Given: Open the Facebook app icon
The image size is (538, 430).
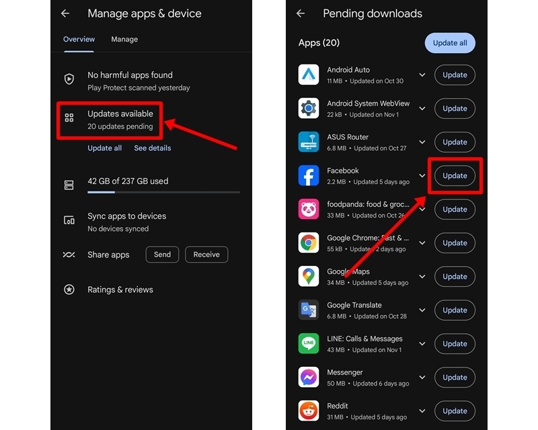Looking at the screenshot, I should (x=309, y=175).
